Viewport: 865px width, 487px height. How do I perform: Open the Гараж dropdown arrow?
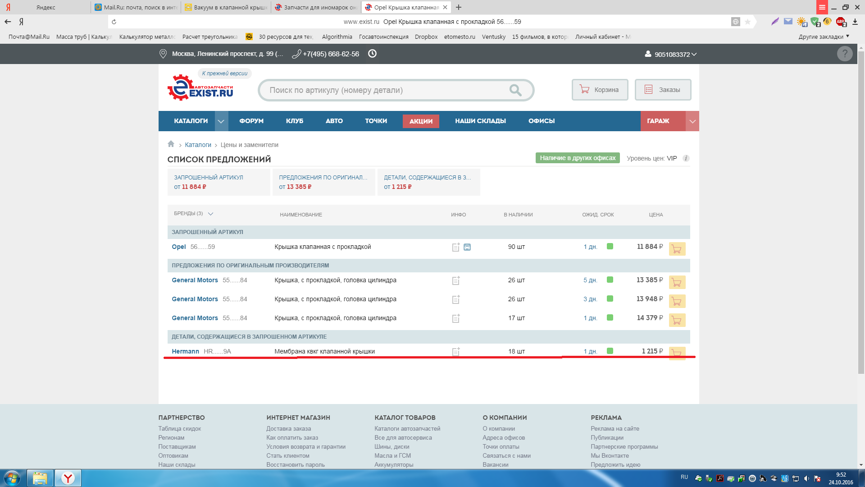click(692, 121)
